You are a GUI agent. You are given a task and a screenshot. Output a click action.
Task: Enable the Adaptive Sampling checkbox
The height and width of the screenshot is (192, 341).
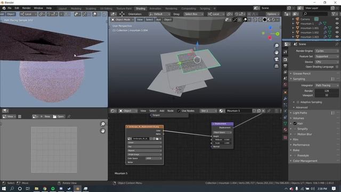pyautogui.click(x=298, y=102)
